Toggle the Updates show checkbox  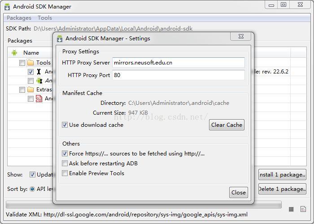(x=32, y=175)
